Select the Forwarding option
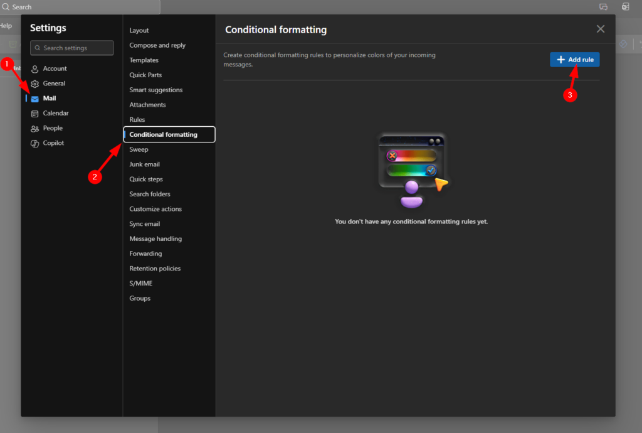The width and height of the screenshot is (642, 433). 145,254
